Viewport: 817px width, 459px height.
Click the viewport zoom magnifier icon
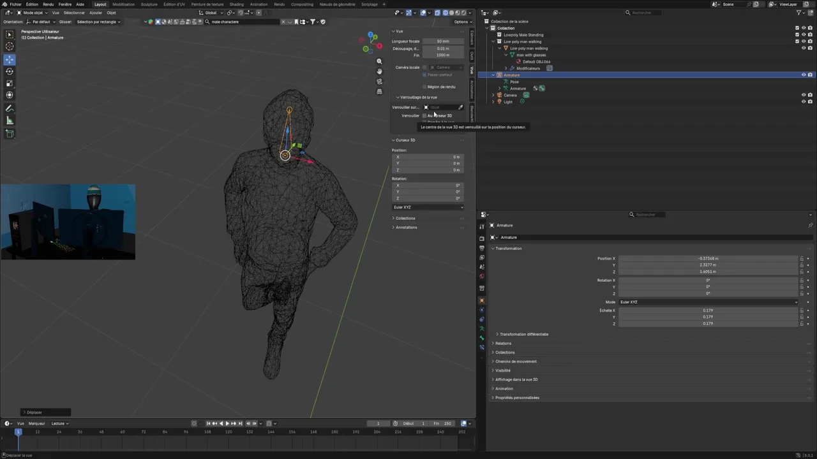pyautogui.click(x=379, y=62)
